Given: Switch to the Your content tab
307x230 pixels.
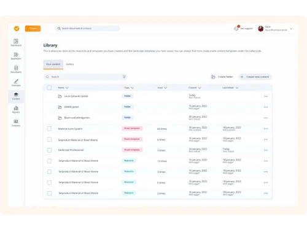Looking at the screenshot, I should pos(53,64).
